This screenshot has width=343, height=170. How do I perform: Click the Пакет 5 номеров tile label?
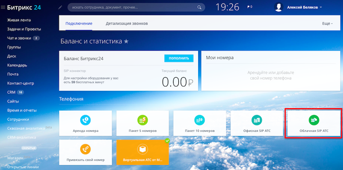[142, 131]
